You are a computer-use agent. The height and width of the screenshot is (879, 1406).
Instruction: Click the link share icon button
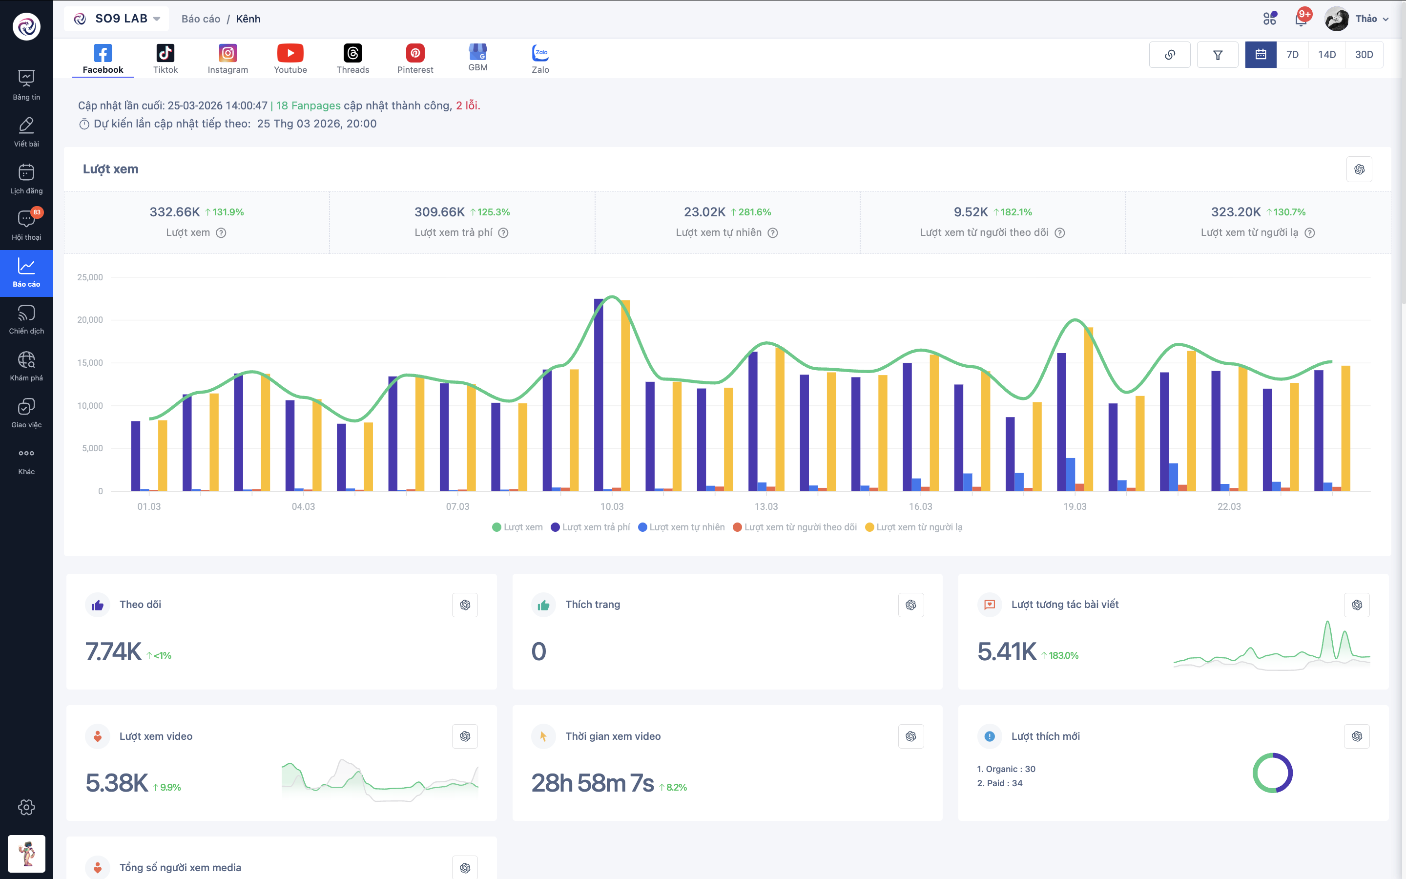click(x=1170, y=55)
